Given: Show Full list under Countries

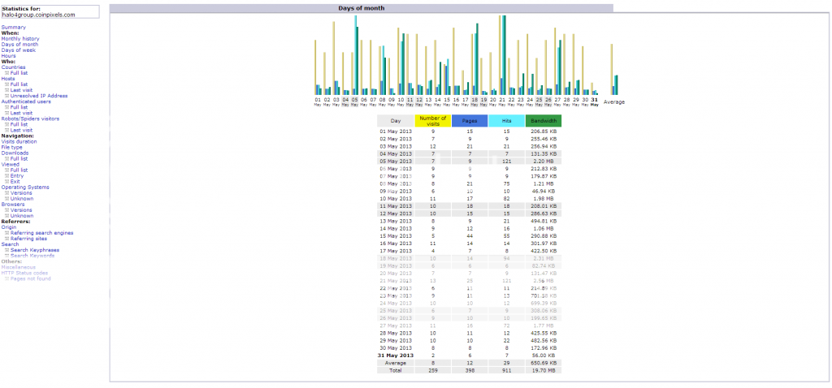Looking at the screenshot, I should (19, 72).
